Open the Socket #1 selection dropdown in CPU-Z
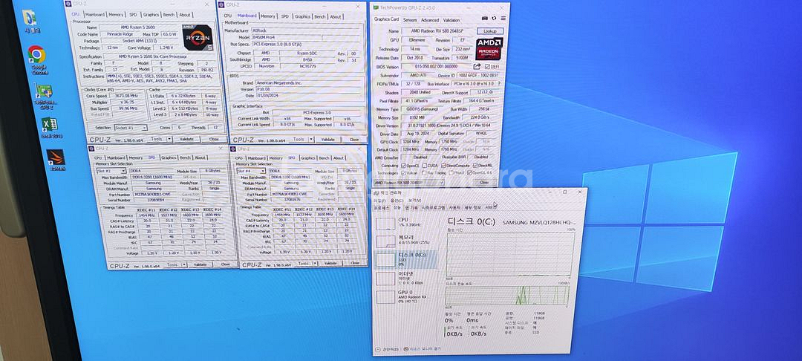 pyautogui.click(x=131, y=128)
